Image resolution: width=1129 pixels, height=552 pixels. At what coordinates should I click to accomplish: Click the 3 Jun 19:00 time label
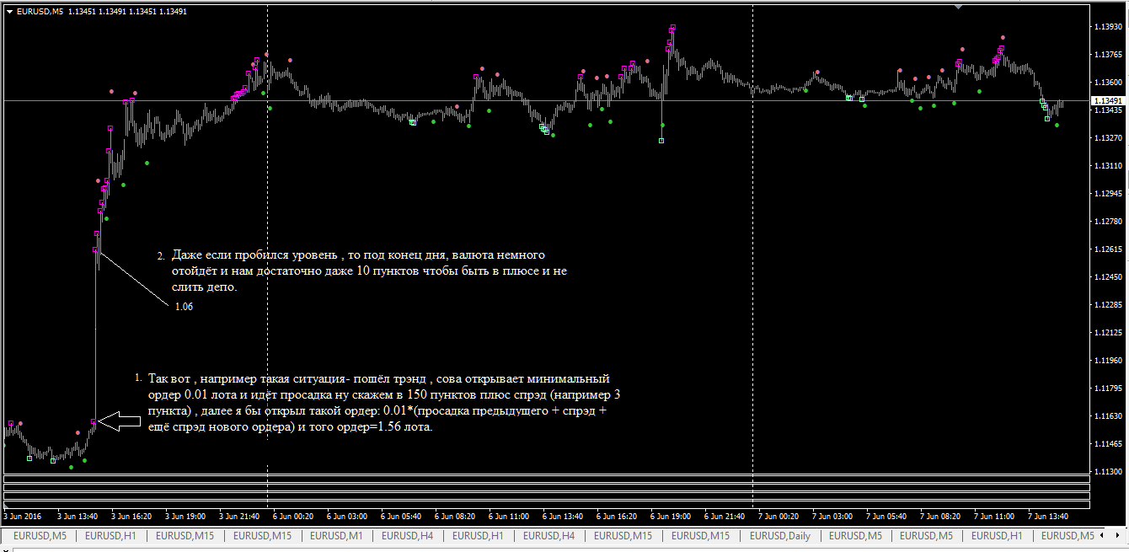(x=185, y=516)
